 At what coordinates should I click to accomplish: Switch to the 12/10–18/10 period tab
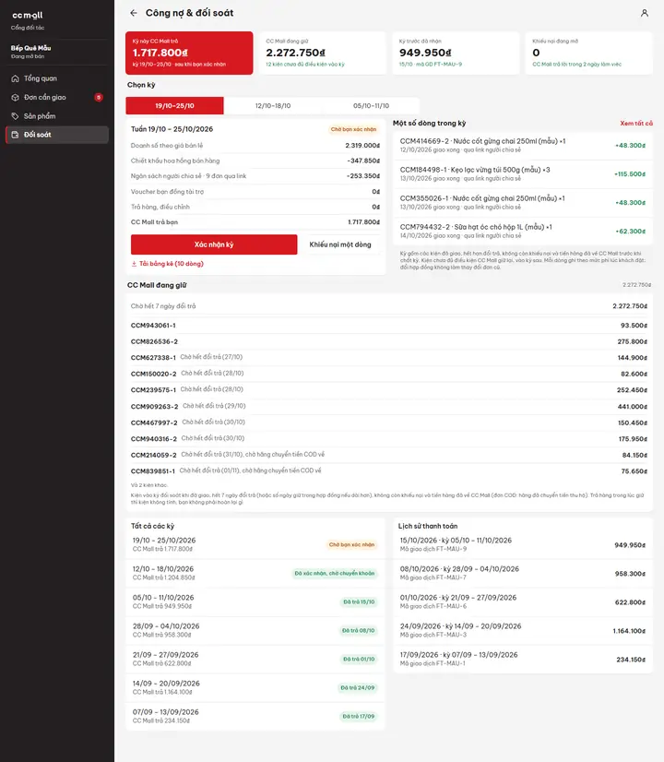[273, 105]
